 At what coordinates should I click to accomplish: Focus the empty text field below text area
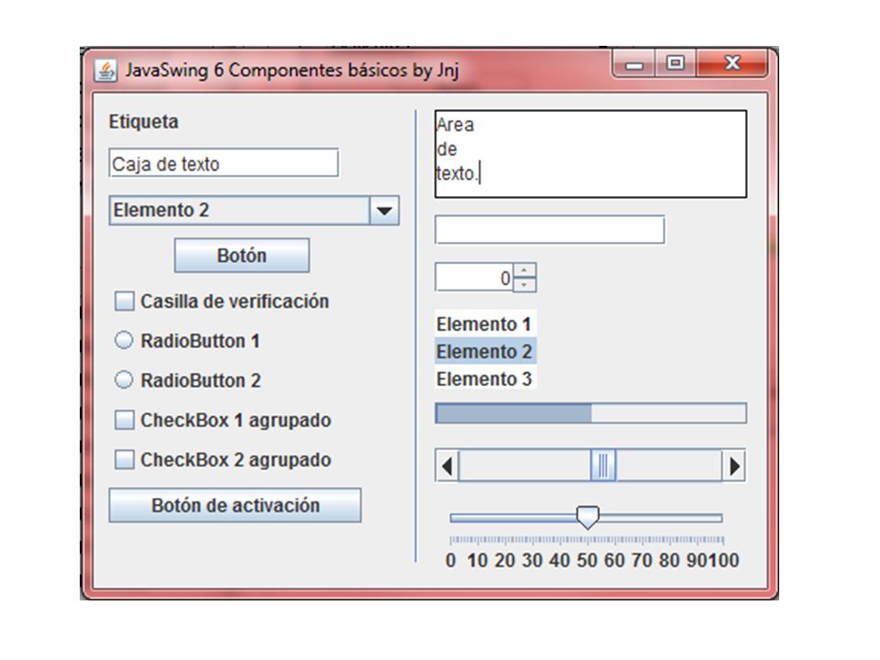[550, 229]
